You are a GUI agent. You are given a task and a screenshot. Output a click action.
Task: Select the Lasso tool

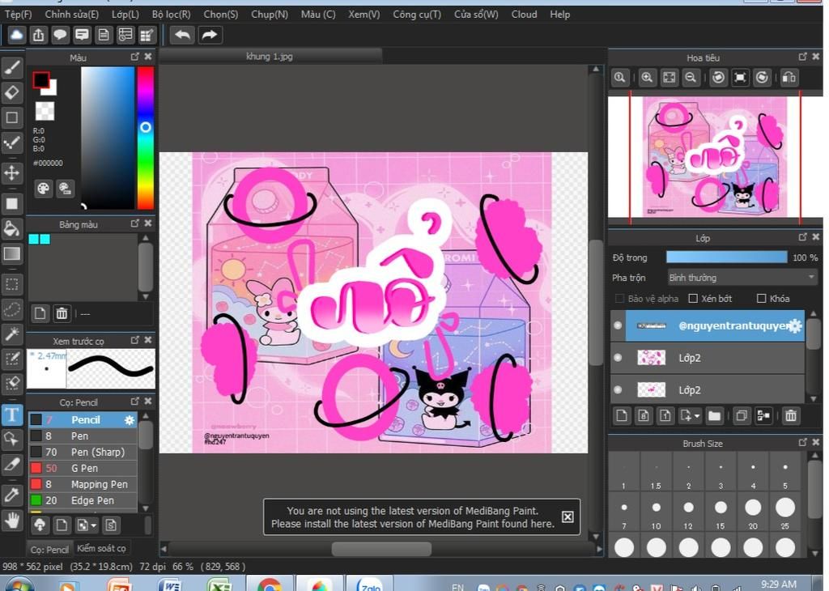tap(12, 309)
